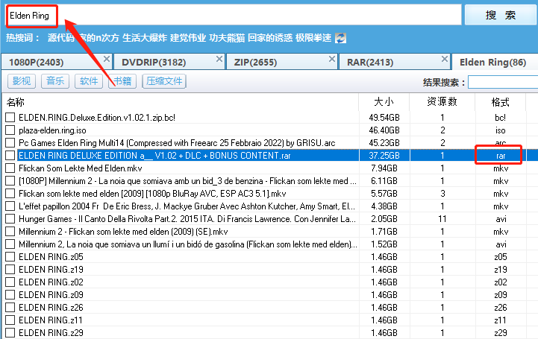Click the 7.94GB size cell
The height and width of the screenshot is (339, 538).
[x=384, y=168]
